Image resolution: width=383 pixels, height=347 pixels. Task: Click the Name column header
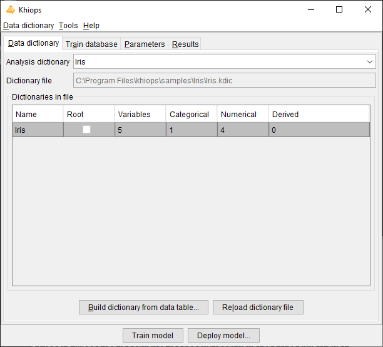[38, 115]
